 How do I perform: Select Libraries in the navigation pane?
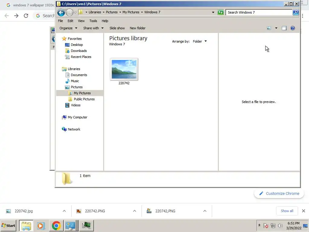[x=74, y=69]
